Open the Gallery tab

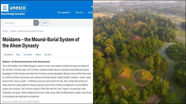38,55
